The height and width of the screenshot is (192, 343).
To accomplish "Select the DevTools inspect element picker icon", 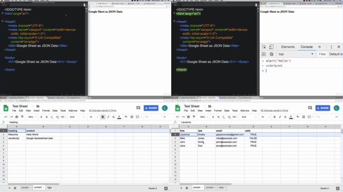I will 264,47.
